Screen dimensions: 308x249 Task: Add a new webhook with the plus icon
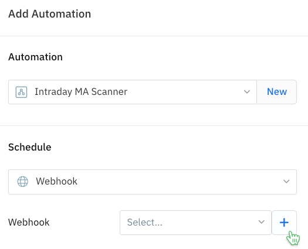(284, 223)
